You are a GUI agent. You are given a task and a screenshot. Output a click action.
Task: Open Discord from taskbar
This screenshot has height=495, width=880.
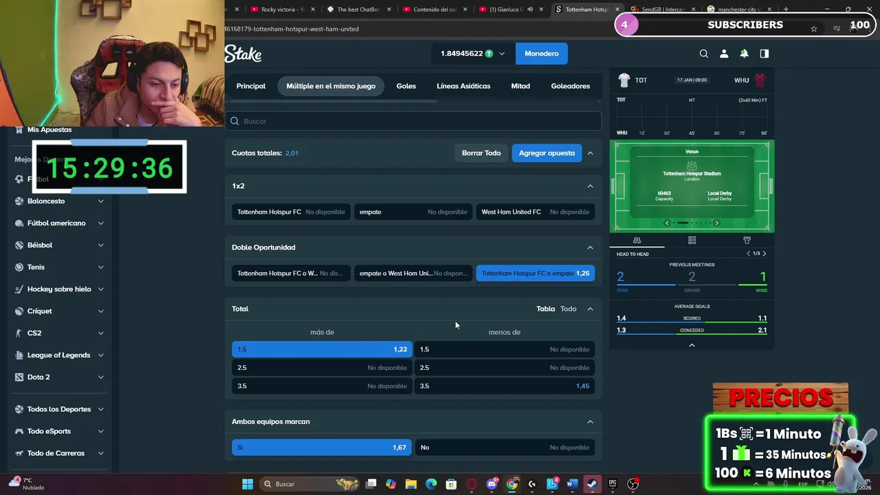click(492, 484)
